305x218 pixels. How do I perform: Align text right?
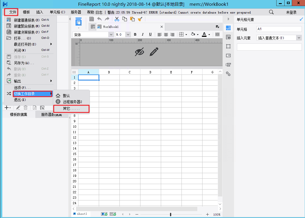coord(172,35)
